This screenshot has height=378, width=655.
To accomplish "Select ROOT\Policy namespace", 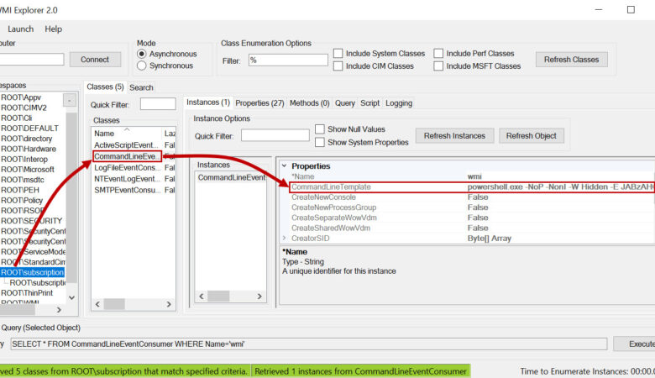I will [x=22, y=201].
